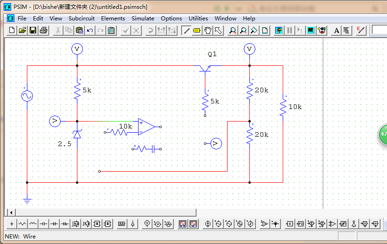Open the Subcircuit menu
Viewport: 387px width, 244px height.
[82, 19]
